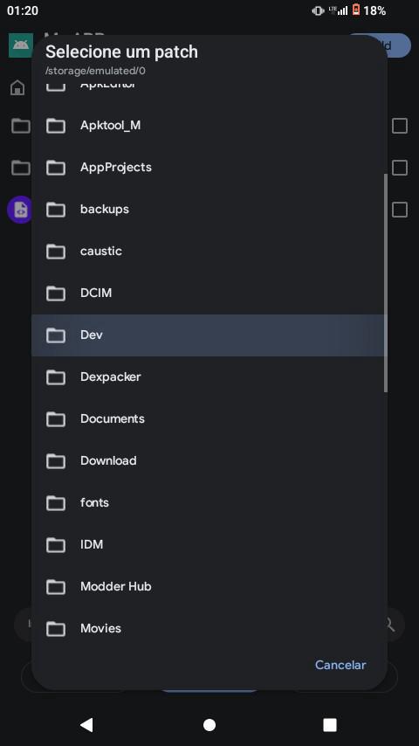Click folder icon next to Dev

point(56,335)
